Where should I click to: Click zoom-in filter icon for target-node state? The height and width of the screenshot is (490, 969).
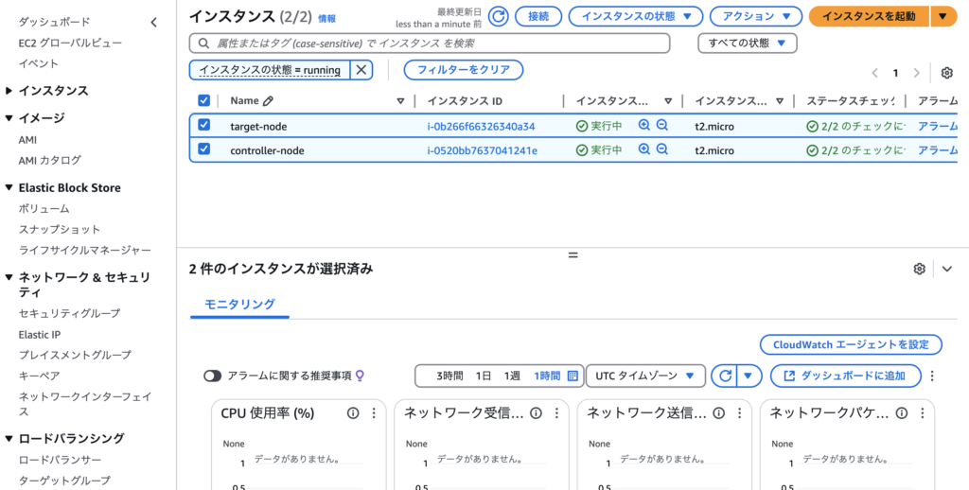(643, 126)
